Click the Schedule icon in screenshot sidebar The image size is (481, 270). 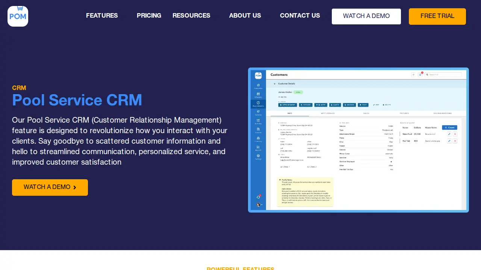point(258,95)
